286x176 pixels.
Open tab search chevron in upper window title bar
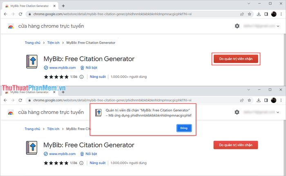(x=248, y=3)
